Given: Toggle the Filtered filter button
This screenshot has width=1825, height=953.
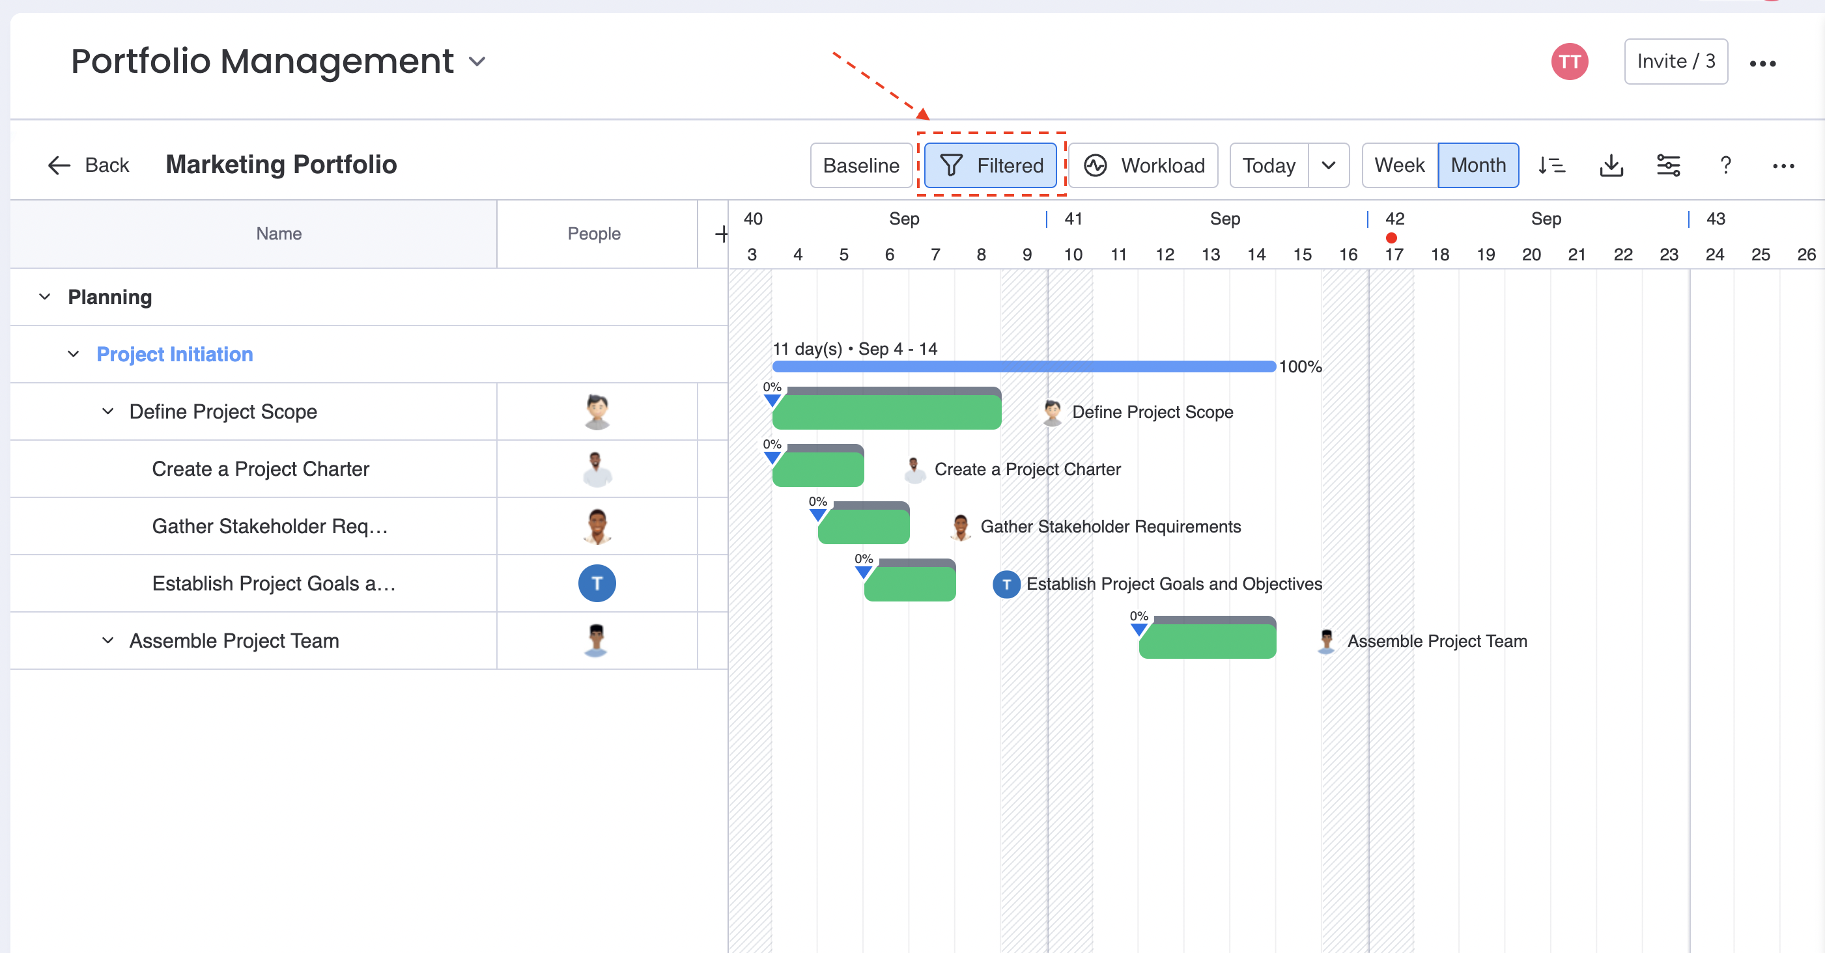Looking at the screenshot, I should 991,166.
